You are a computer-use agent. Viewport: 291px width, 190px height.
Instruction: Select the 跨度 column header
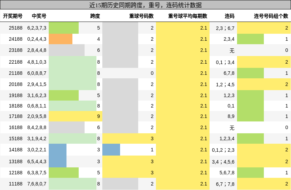pos(95,16)
